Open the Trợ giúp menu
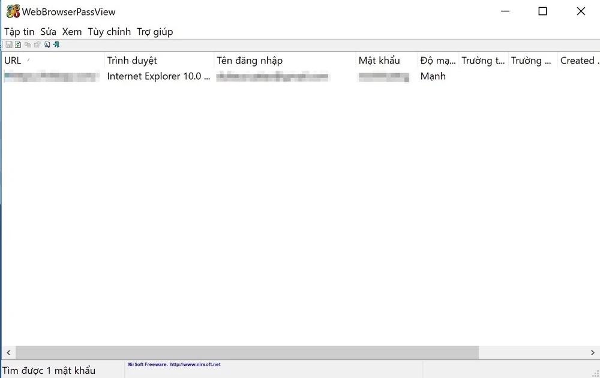Screen dimensions: 600x378 [x=154, y=32]
